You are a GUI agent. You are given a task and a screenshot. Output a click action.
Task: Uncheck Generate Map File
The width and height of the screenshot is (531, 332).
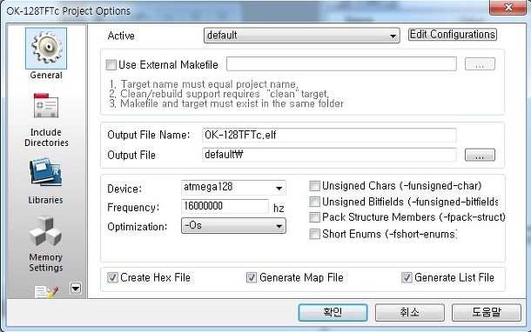pos(252,277)
